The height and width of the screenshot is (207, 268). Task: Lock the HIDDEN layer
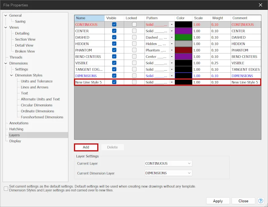point(134,44)
